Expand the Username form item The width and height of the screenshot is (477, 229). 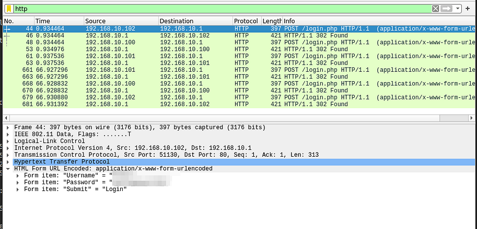tap(18, 175)
